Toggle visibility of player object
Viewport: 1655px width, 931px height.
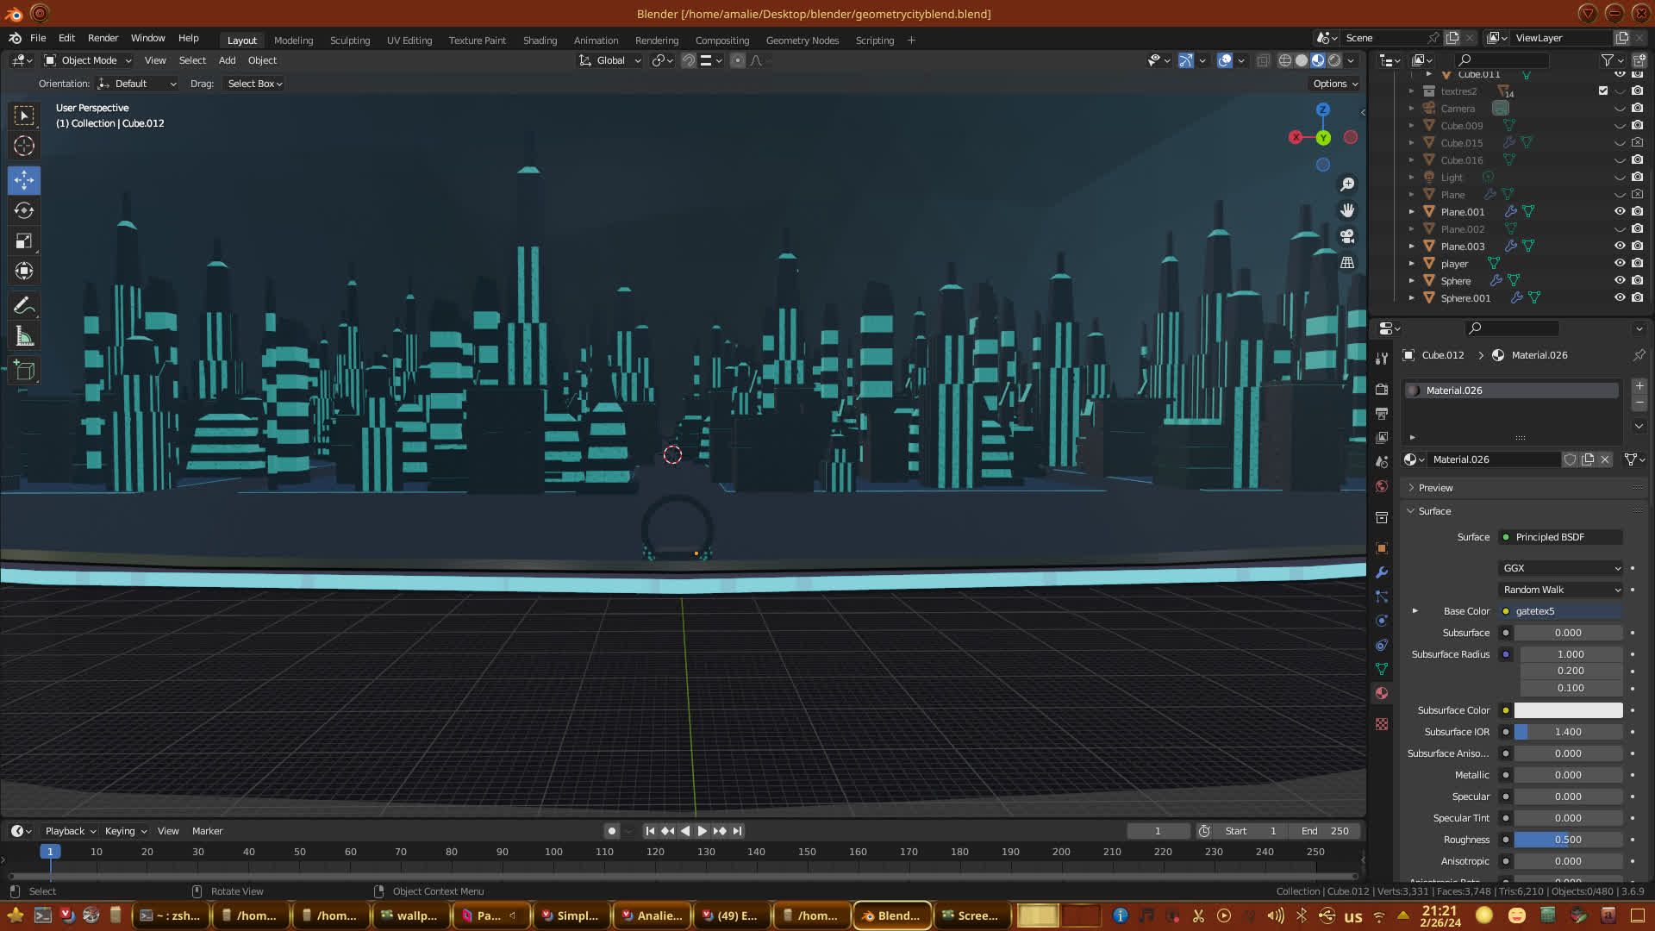pos(1620,264)
